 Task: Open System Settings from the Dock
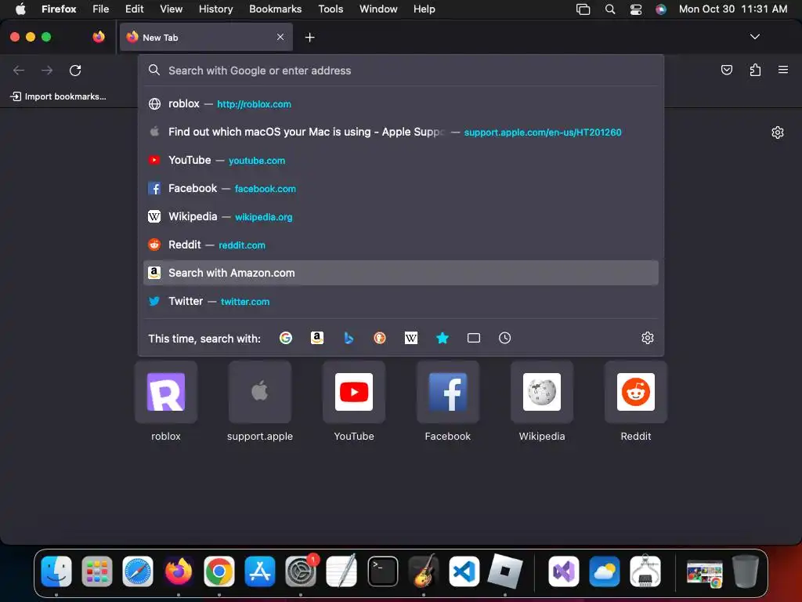301,571
